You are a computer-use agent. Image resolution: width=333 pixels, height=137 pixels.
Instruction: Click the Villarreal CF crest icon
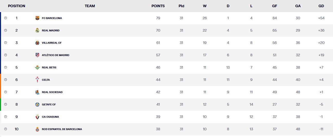[x=37, y=43]
